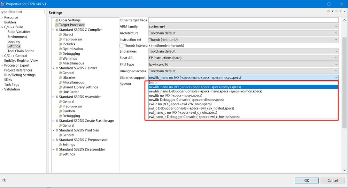Collapse Standard S32DS C Compiler node
Image resolution: width=348 pixels, height=188 pixels.
tap(53, 30)
